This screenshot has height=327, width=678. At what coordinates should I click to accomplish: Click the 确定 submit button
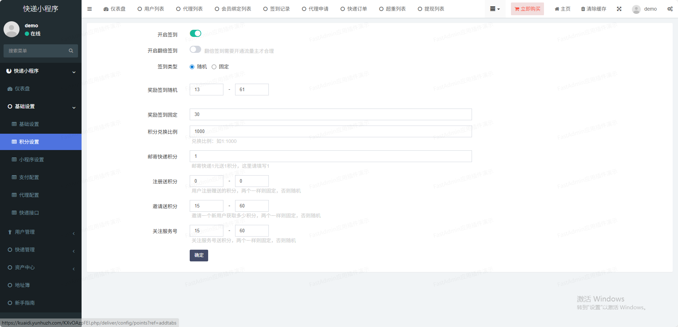click(x=199, y=255)
